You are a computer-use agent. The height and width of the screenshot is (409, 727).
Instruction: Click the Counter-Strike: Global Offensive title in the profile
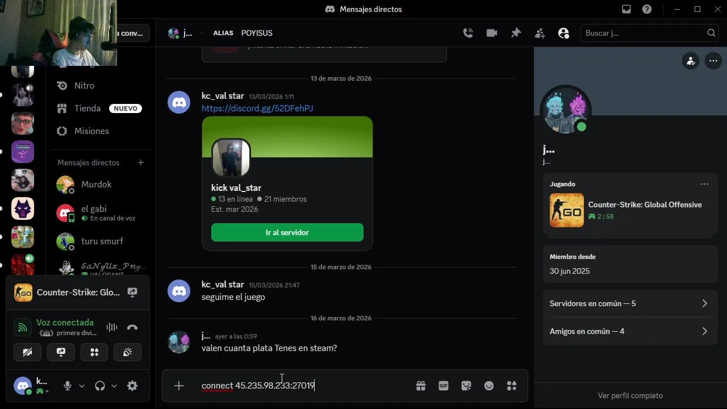[x=645, y=204]
